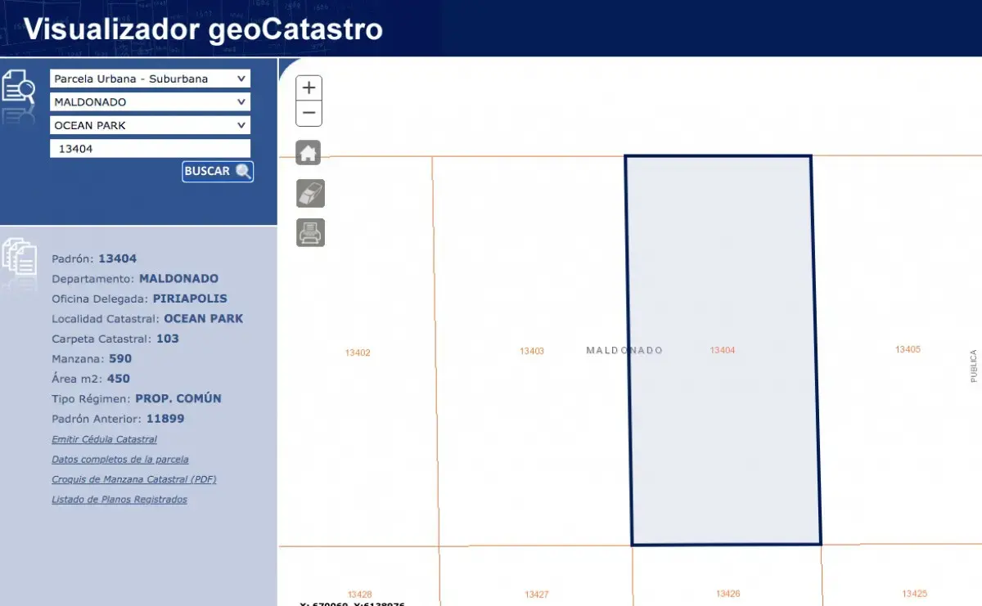The width and height of the screenshot is (982, 606).
Task: Clear selection using the eraser icon
Action: point(310,193)
